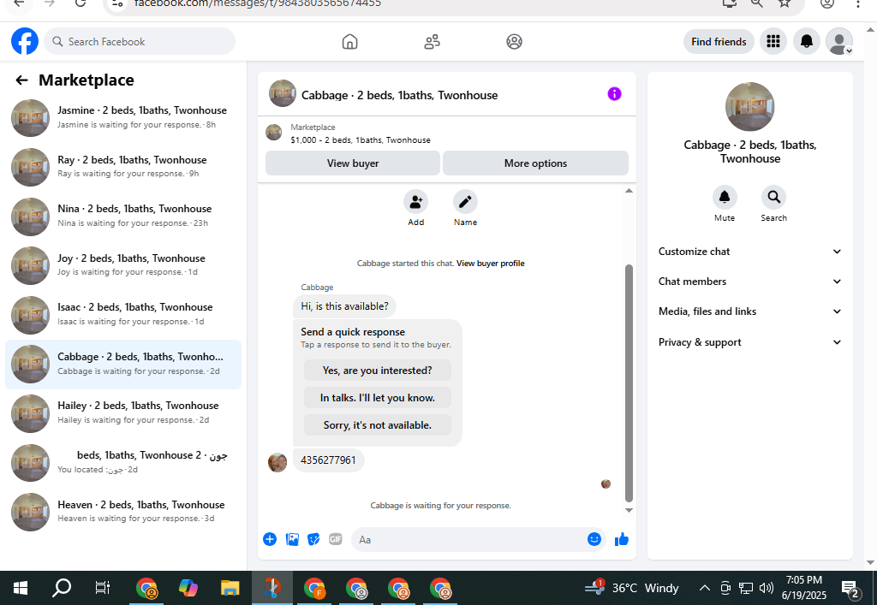877x605 pixels.
Task: Choose a GIF
Action: pos(336,539)
